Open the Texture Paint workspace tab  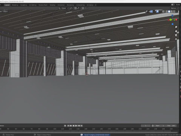pyautogui.click(x=43, y=5)
